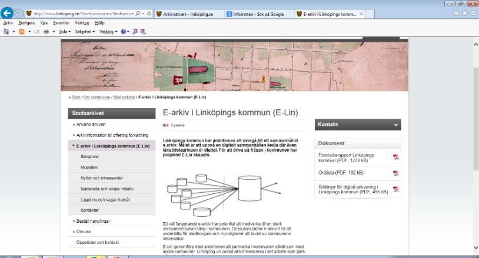Screen dimensions: 479x258
Task: Open Favorites star icon
Action: tap(465, 13)
